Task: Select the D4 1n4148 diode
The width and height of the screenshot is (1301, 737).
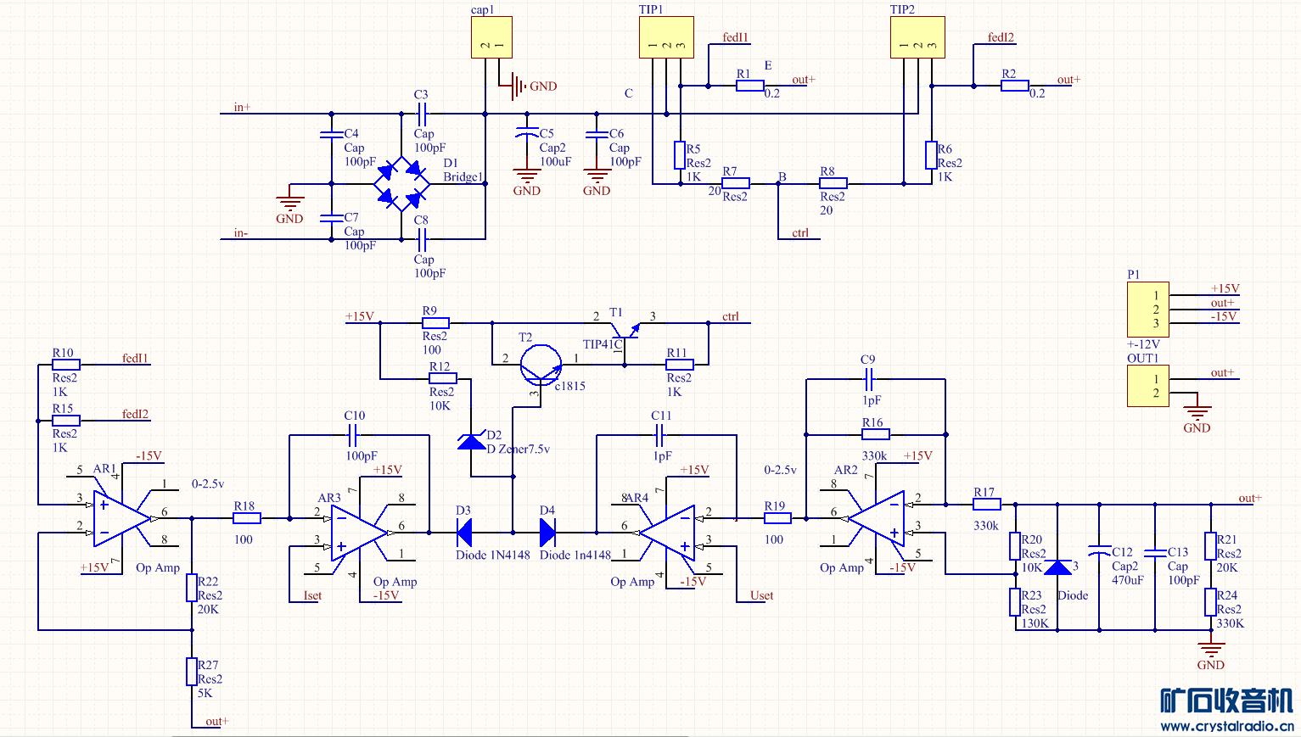Action: (548, 533)
